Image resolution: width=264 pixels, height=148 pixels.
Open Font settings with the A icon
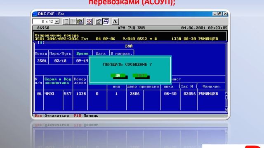115,21
